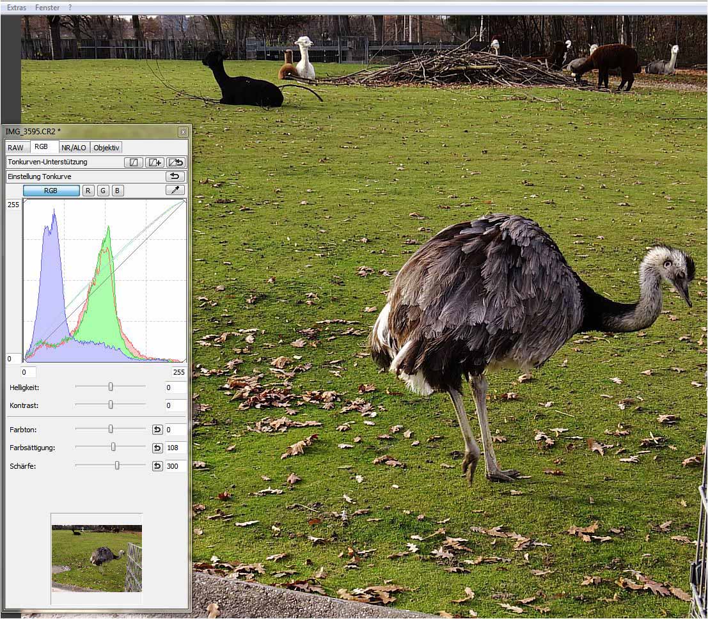Click the linear tone curve icon
Viewport: 708px width, 619px height.
(x=133, y=162)
